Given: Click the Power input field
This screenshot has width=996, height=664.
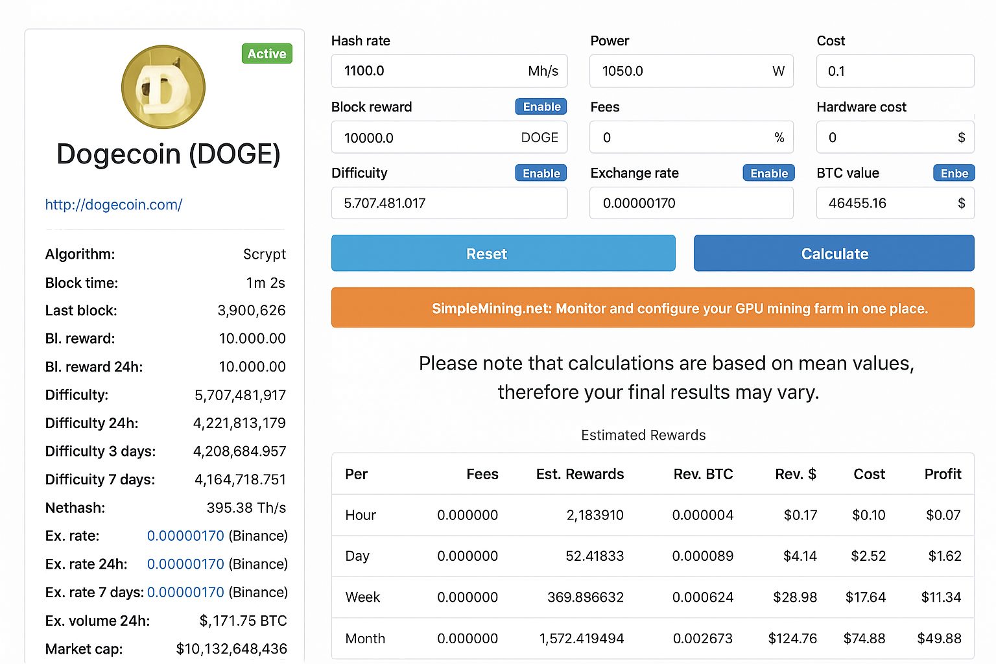Looking at the screenshot, I should click(x=691, y=71).
